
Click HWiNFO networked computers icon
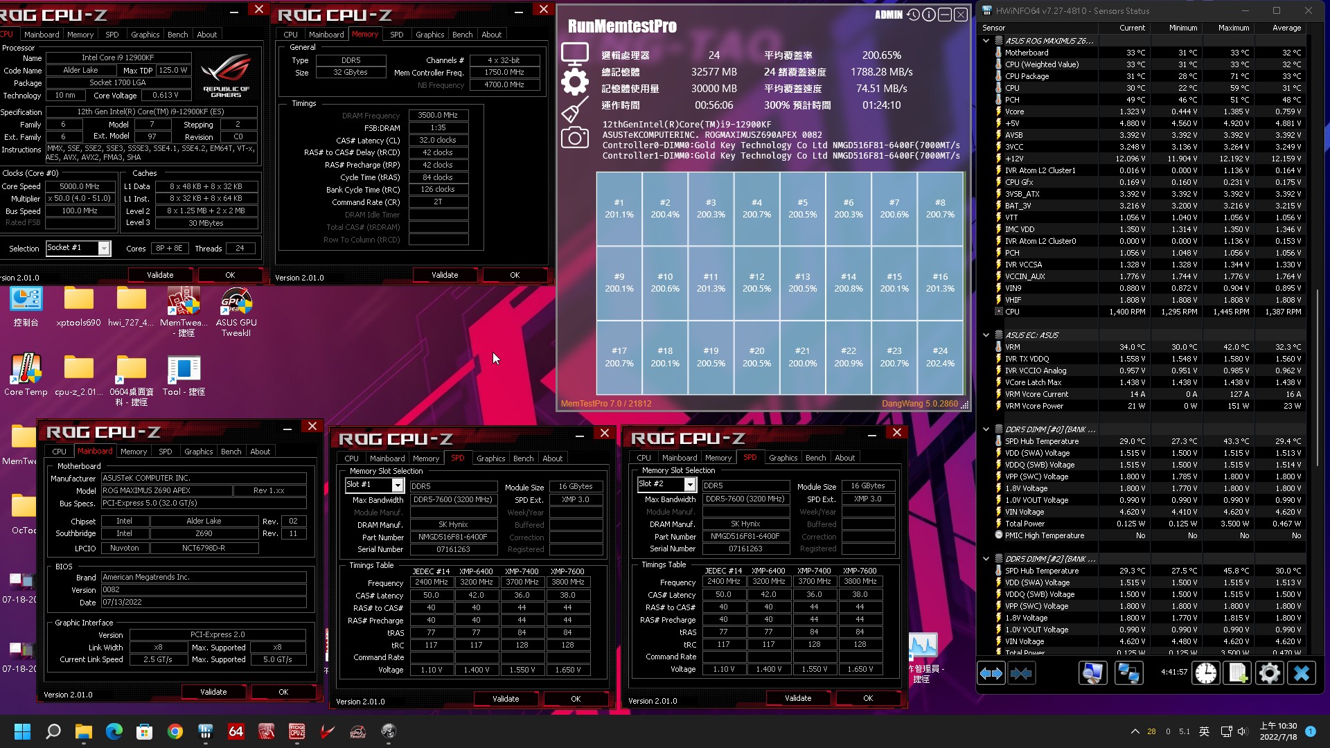tap(1128, 673)
